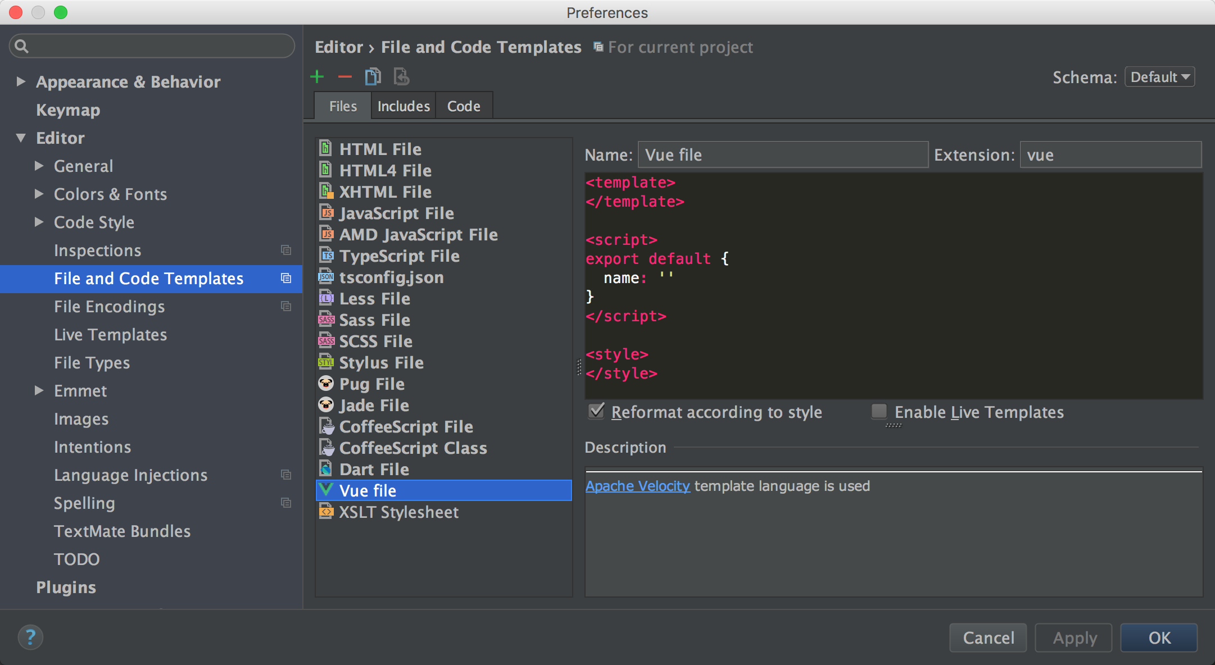Open the Plugins settings page
This screenshot has height=665, width=1215.
click(66, 587)
